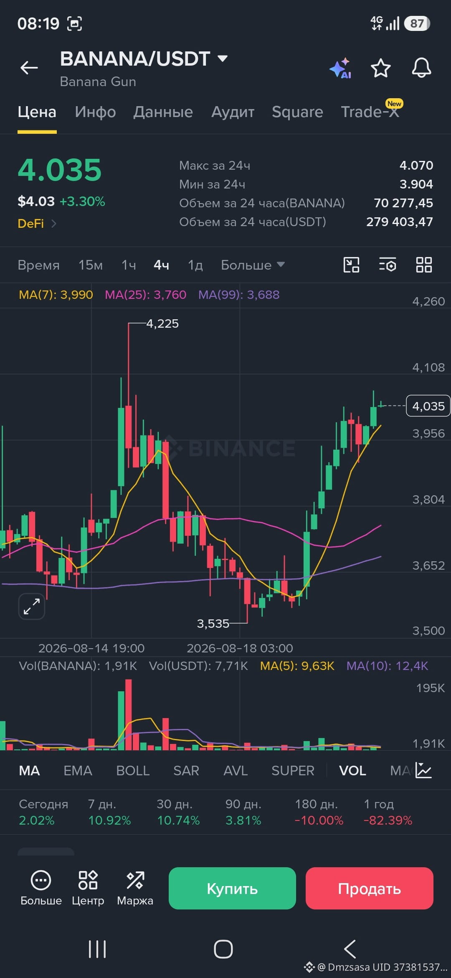
Task: Tap the Макс за 24ч value 4.070
Action: pos(416,166)
